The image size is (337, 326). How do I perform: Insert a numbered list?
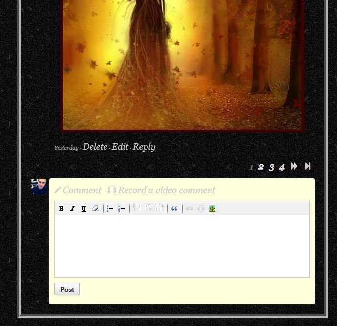click(x=122, y=208)
